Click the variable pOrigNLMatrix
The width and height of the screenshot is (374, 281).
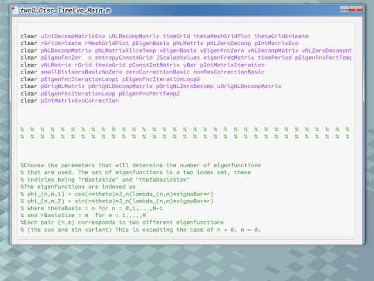[62, 86]
